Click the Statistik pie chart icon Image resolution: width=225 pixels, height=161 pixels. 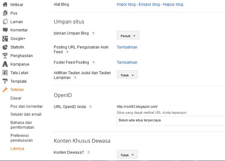coord(5,47)
